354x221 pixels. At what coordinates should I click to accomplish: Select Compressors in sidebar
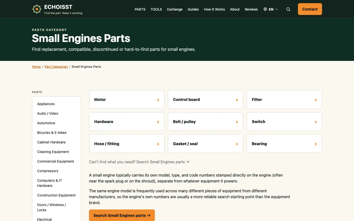47,171
